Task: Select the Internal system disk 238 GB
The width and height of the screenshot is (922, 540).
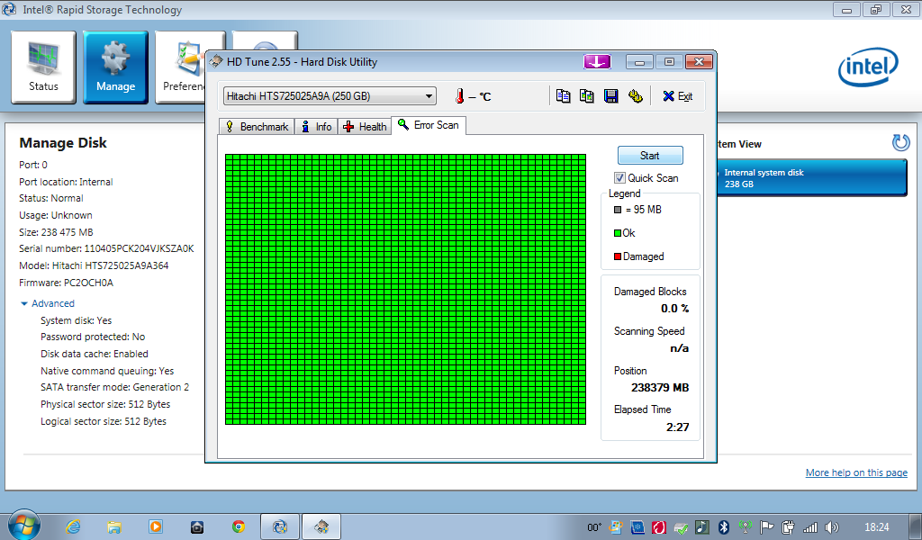Action: click(x=811, y=178)
